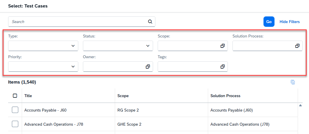Open the Tags value help icon
This screenshot has height=134, width=309.
(x=222, y=67)
